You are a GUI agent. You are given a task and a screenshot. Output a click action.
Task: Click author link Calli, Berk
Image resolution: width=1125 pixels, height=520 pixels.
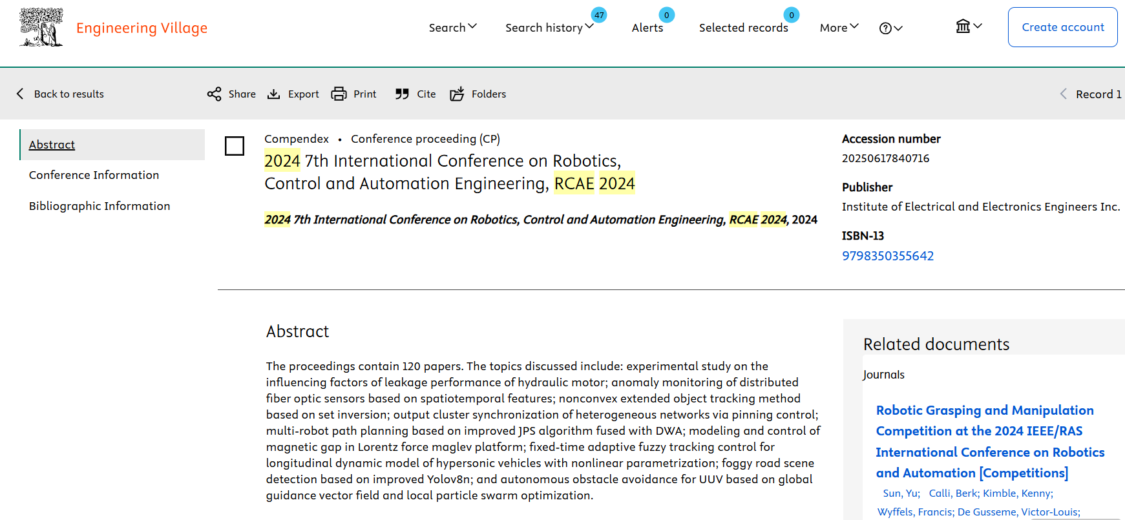(954, 494)
